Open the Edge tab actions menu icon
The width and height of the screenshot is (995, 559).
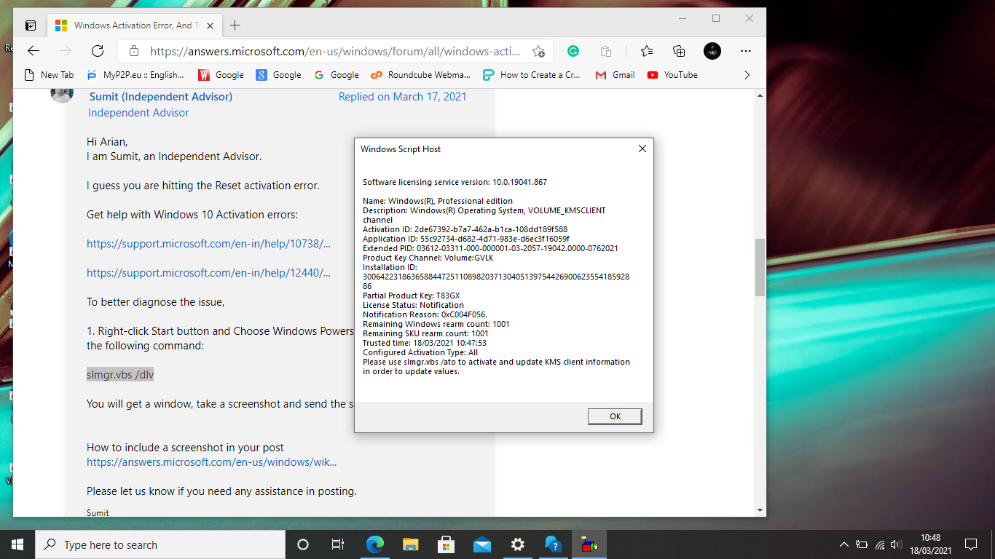pos(31,25)
